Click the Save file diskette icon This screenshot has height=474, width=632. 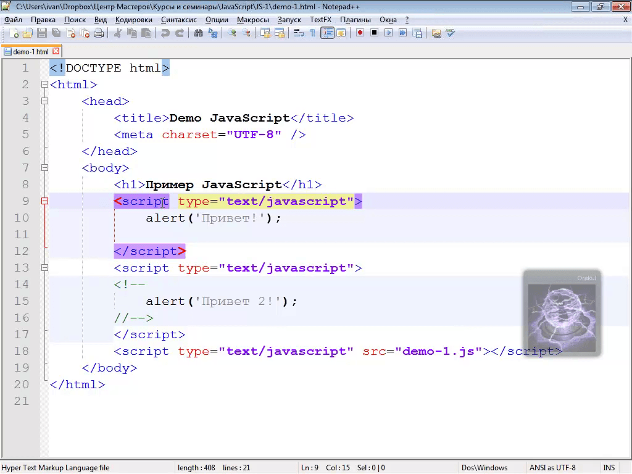click(42, 33)
